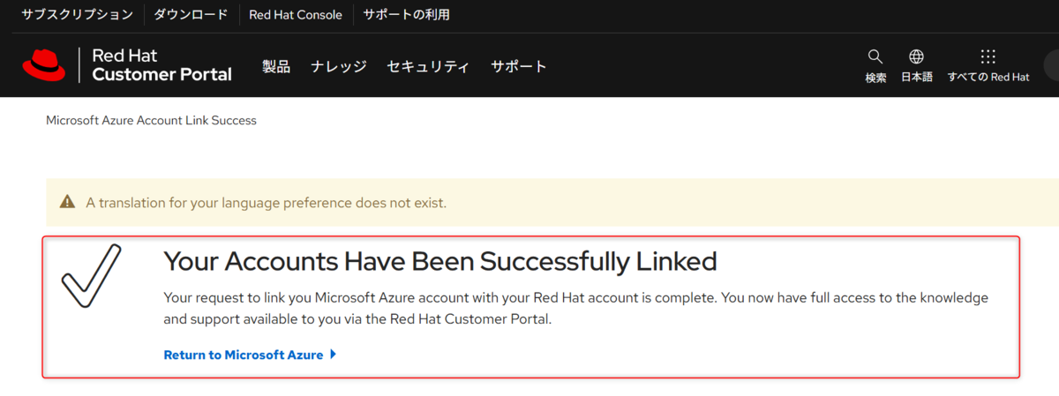Follow the Return to Microsoft Azure link
Viewport: 1059px width, 396px height.
(x=244, y=355)
